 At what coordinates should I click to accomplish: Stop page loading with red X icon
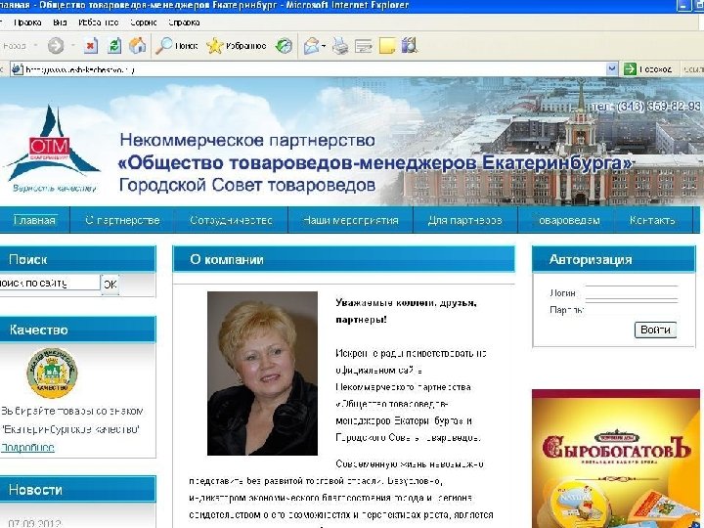[91, 46]
